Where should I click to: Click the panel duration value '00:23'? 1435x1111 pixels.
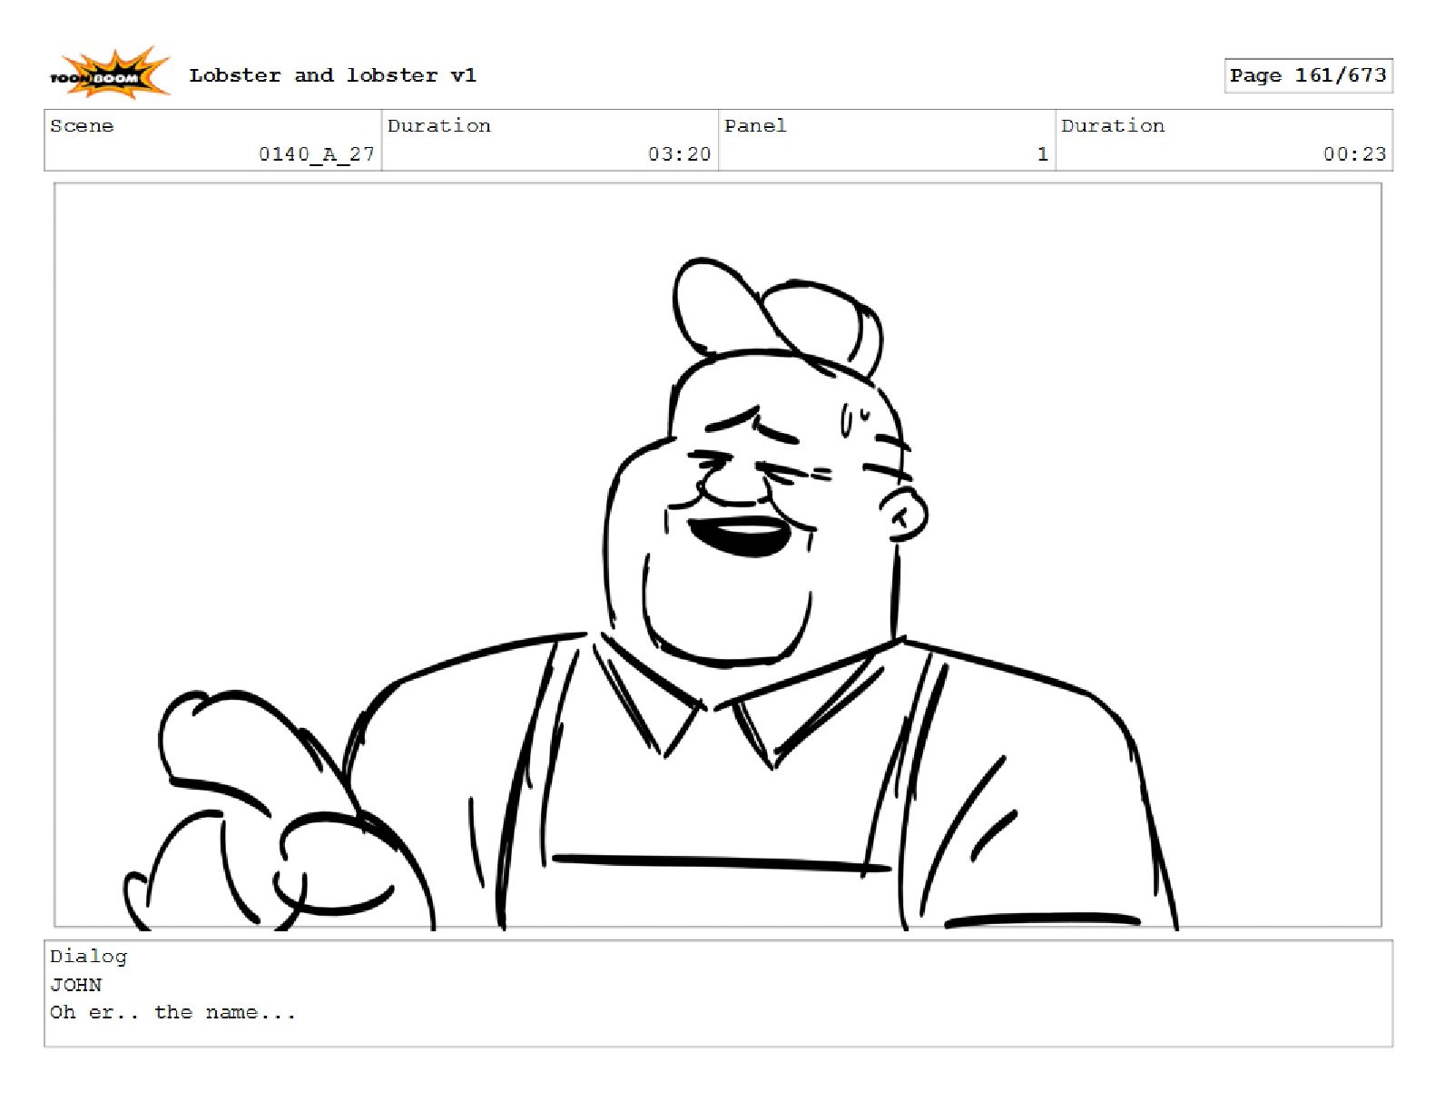click(x=1354, y=154)
